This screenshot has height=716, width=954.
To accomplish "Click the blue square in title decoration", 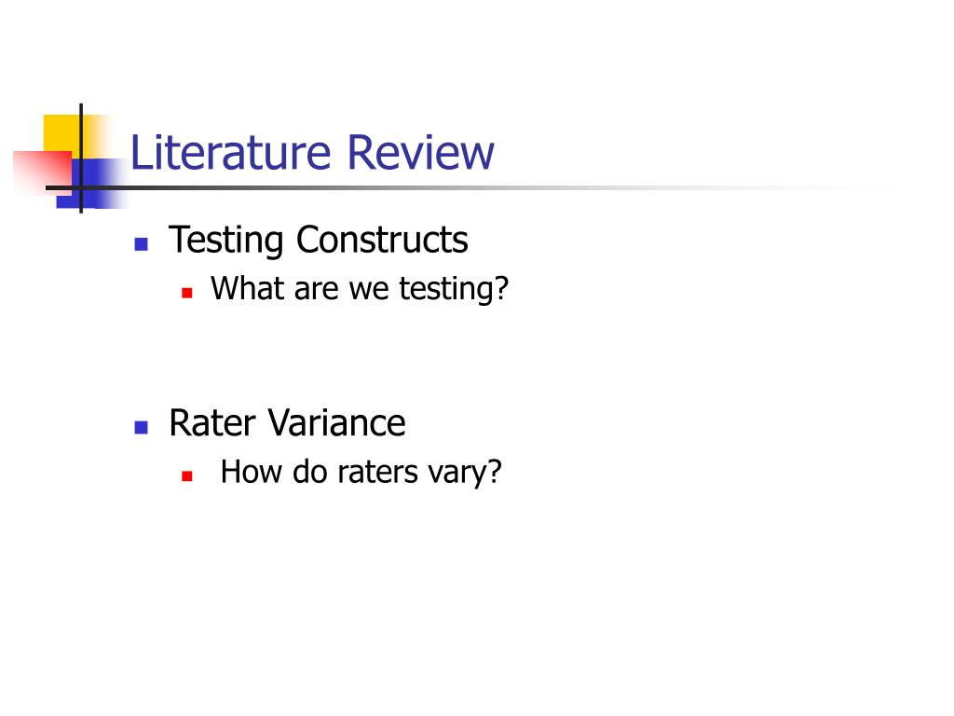I will pos(91,184).
